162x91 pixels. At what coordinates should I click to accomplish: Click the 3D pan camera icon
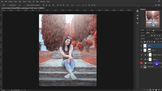click(89, 5)
